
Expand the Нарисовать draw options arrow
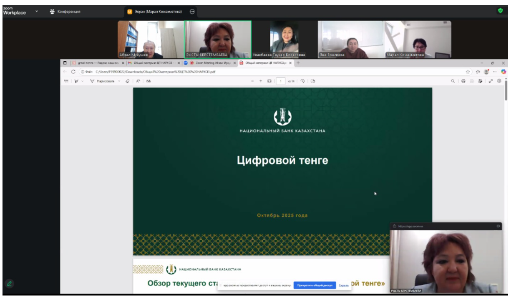(x=119, y=81)
